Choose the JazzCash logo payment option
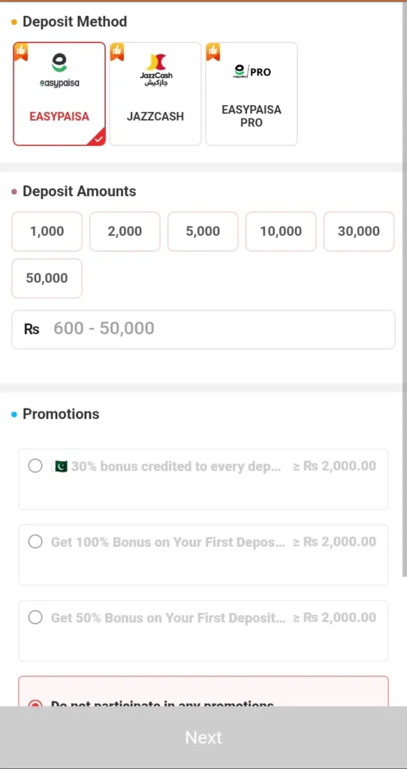This screenshot has height=769, width=407. coord(155,70)
